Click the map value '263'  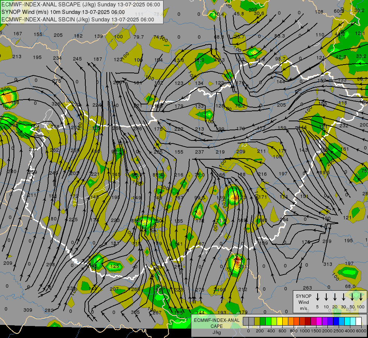(307, 288)
